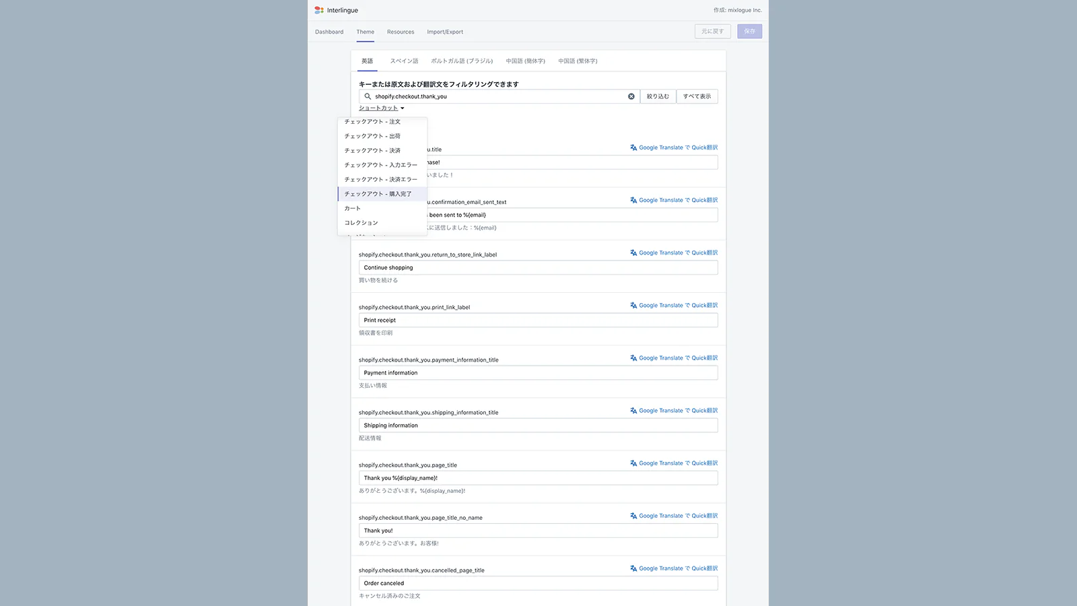Choose チェックアウト - 購入完了 shortcut

click(x=382, y=194)
